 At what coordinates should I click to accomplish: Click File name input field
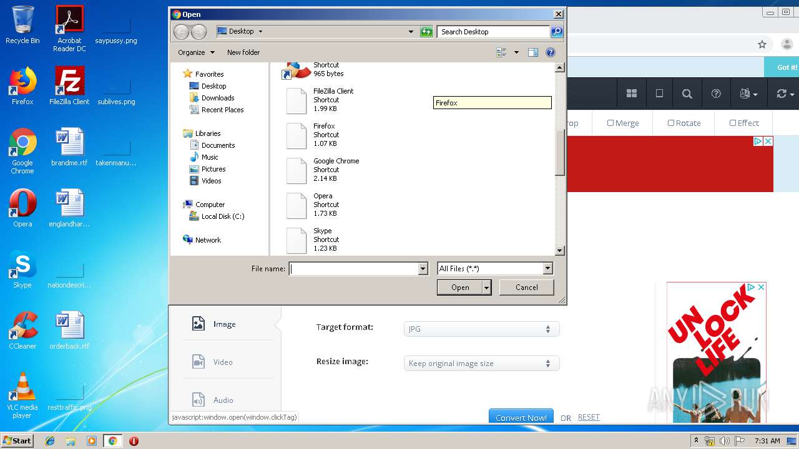(353, 269)
